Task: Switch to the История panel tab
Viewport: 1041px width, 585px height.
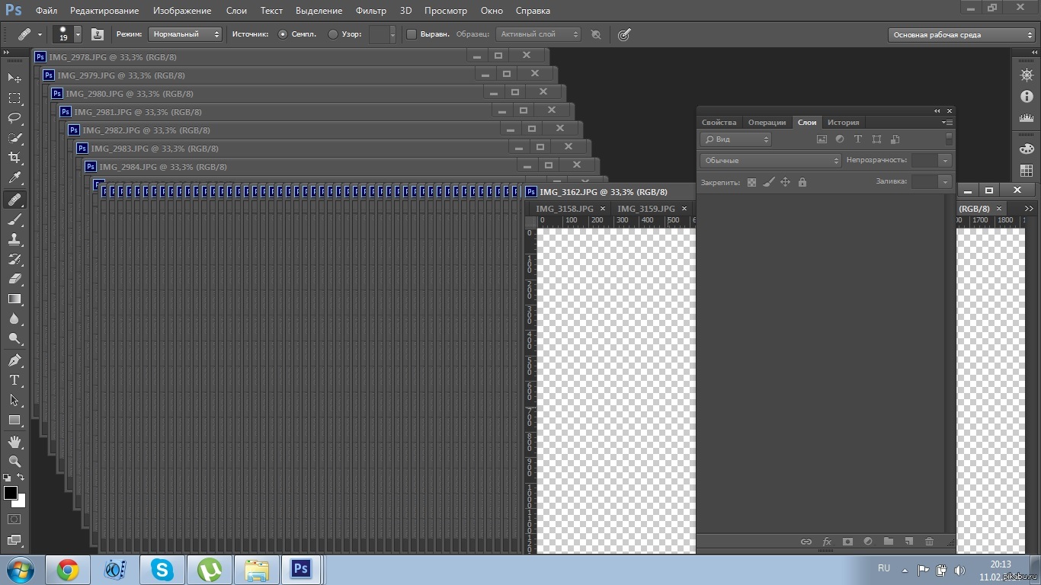Action: pyautogui.click(x=844, y=123)
